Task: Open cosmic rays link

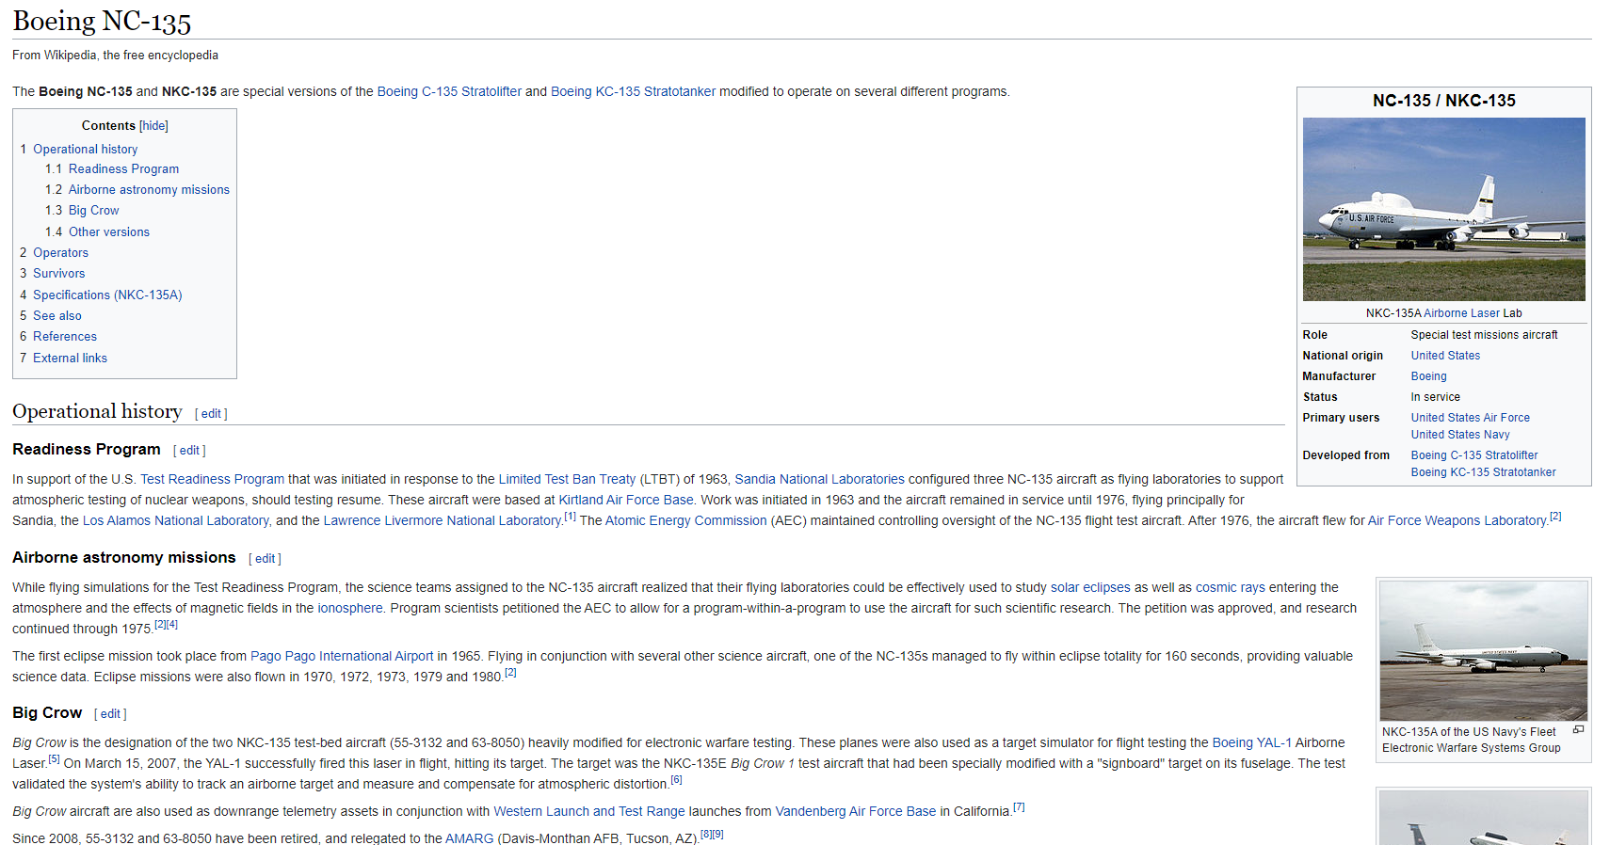Action: [x=1230, y=587]
